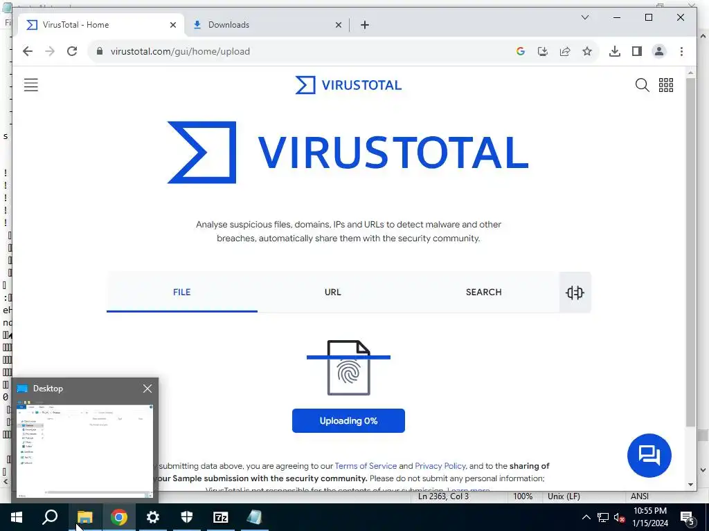This screenshot has height=531, width=709.
Task: Click the scrollbar's down arrow
Action: pos(690,485)
